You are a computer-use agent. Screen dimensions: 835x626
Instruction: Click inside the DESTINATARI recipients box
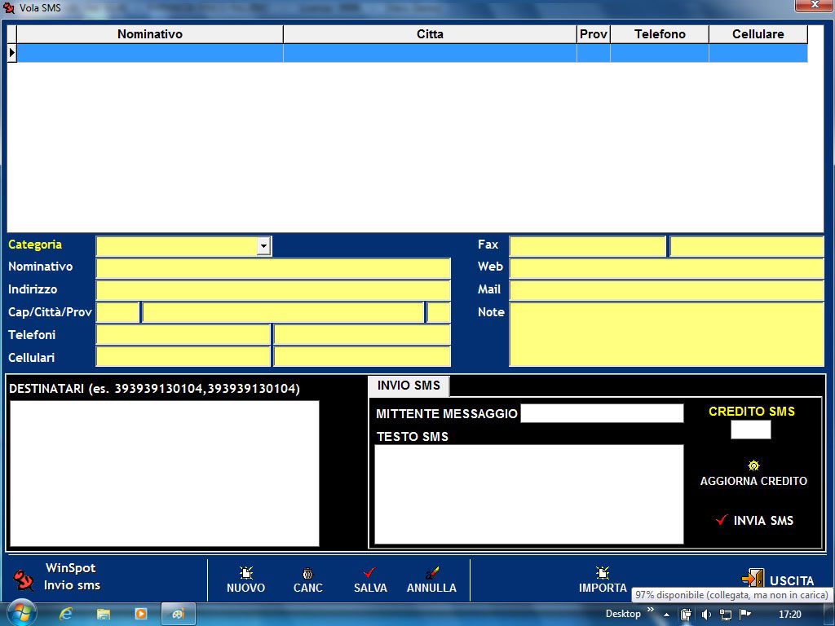pos(165,474)
